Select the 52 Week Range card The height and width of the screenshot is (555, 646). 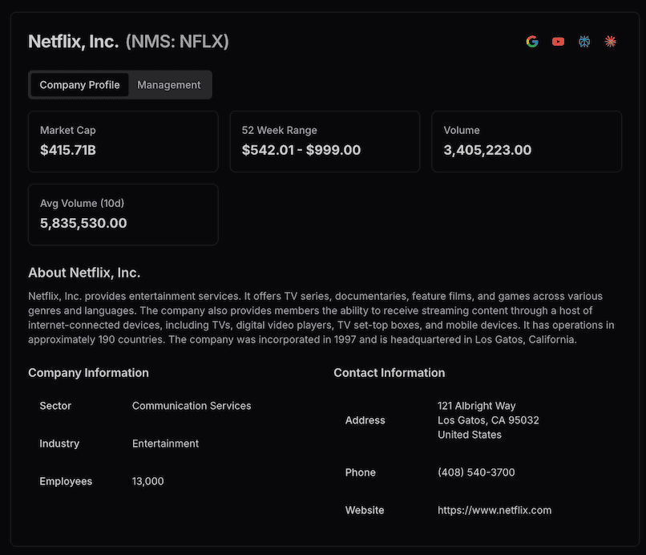(x=325, y=141)
